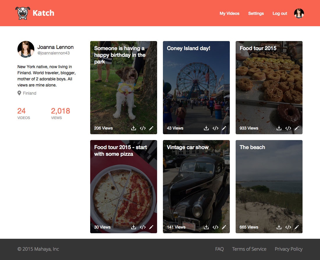The width and height of the screenshot is (320, 260).
Task: Open embed code for "The beach"
Action: 288,227
